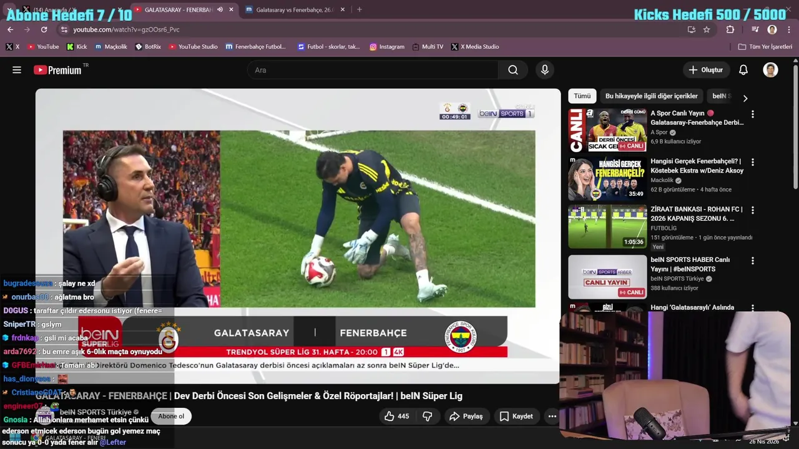
Task: Open options menu for Hangi 'Galatasaraylı' Aslında video
Action: click(752, 308)
